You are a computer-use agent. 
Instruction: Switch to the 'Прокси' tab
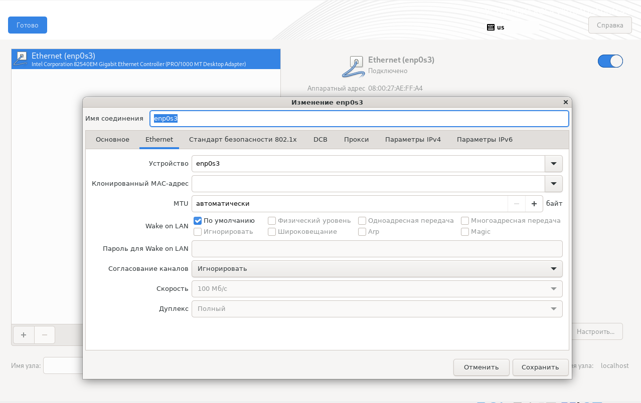click(x=356, y=140)
